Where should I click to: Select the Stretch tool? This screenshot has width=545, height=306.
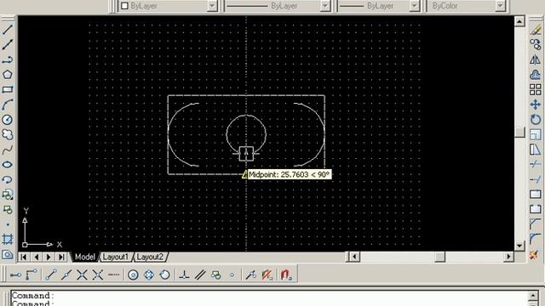click(x=536, y=150)
